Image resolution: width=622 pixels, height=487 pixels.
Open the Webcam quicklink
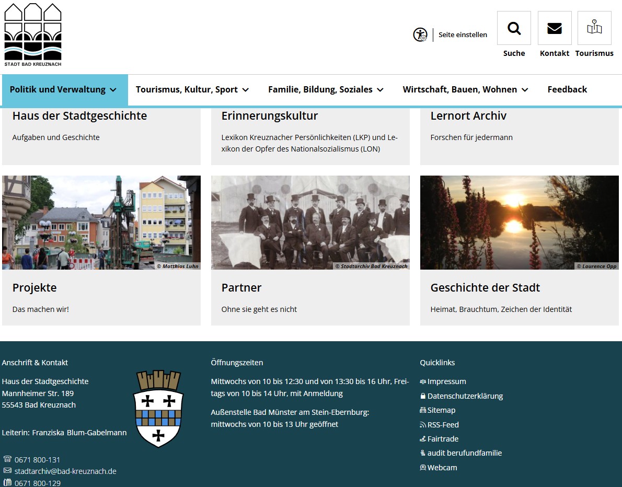[442, 468]
